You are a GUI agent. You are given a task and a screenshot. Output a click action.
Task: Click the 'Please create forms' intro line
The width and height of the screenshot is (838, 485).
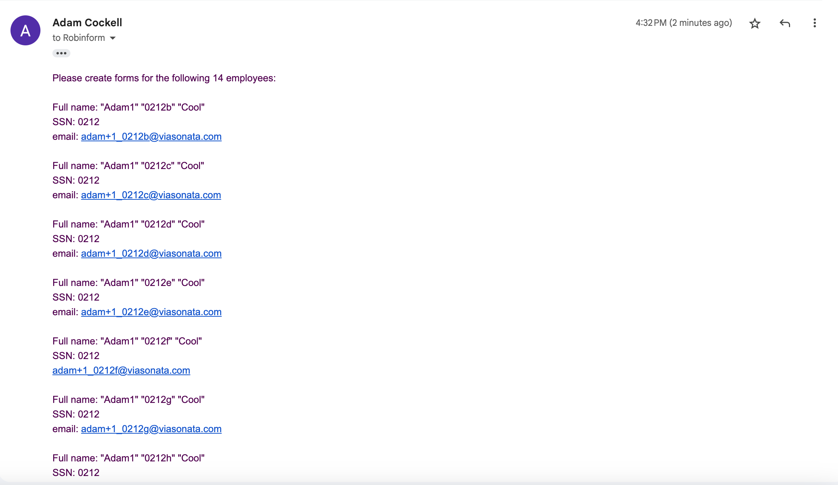click(164, 78)
